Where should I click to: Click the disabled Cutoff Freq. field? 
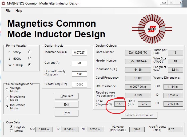click(79, 84)
